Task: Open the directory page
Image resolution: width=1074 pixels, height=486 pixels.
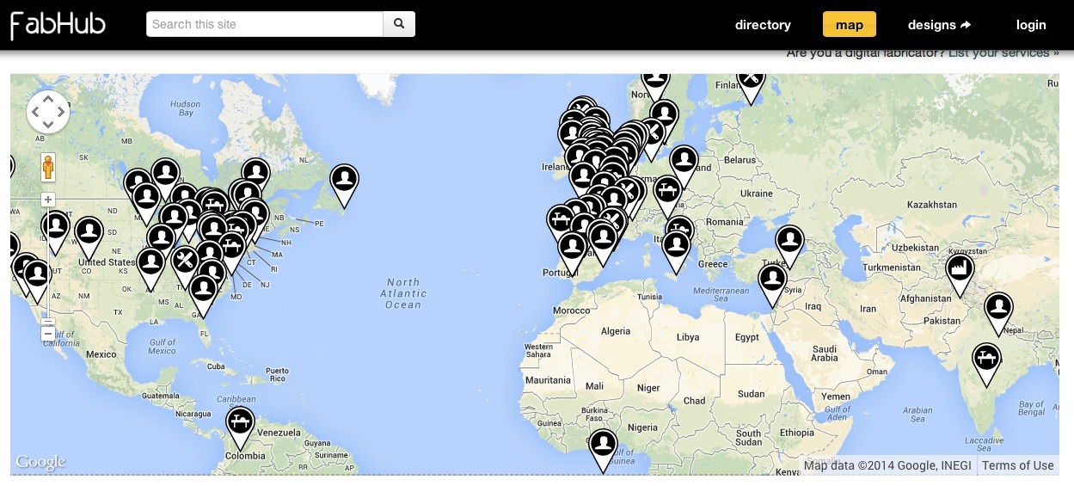Action: click(763, 25)
